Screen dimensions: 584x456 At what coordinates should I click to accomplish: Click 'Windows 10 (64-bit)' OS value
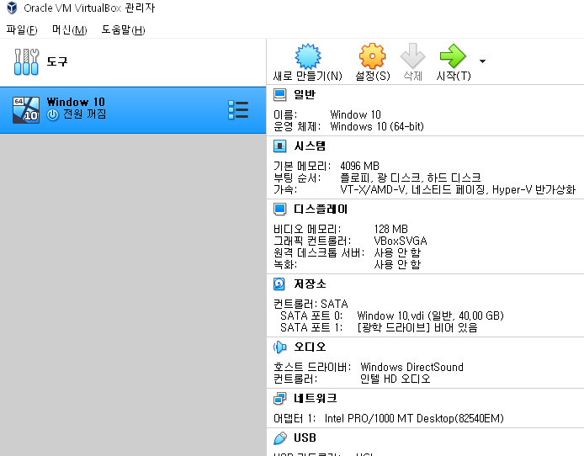[x=377, y=126]
